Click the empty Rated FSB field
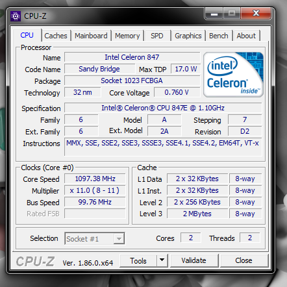The width and height of the screenshot is (287, 287). pyautogui.click(x=95, y=214)
